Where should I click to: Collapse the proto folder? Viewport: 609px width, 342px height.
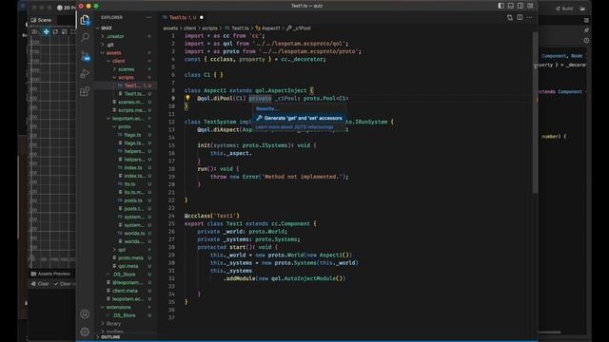point(125,126)
